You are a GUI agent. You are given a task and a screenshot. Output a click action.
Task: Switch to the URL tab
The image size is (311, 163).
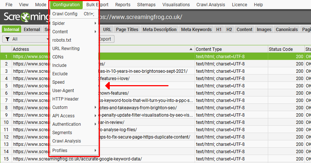(107, 29)
